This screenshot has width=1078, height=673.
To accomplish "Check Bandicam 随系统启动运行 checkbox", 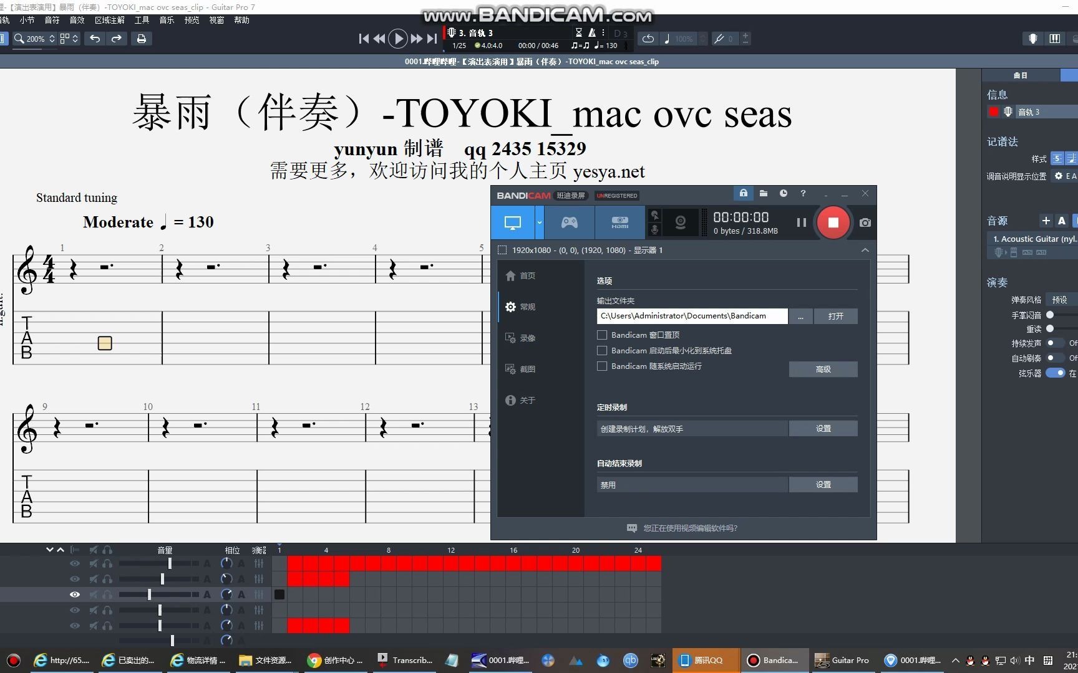I will [x=602, y=366].
